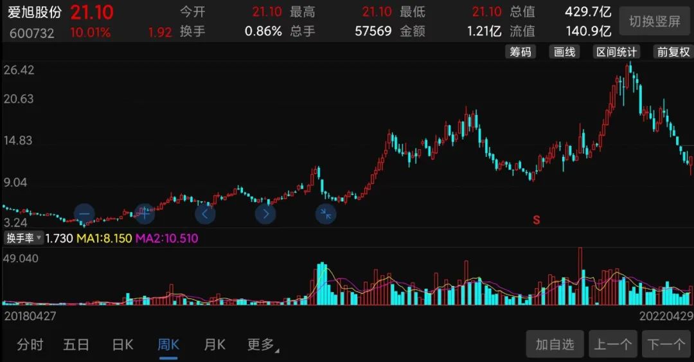Viewport: 694px width, 362px height.
Task: Shift chart left with back arrow
Action: 205,215
